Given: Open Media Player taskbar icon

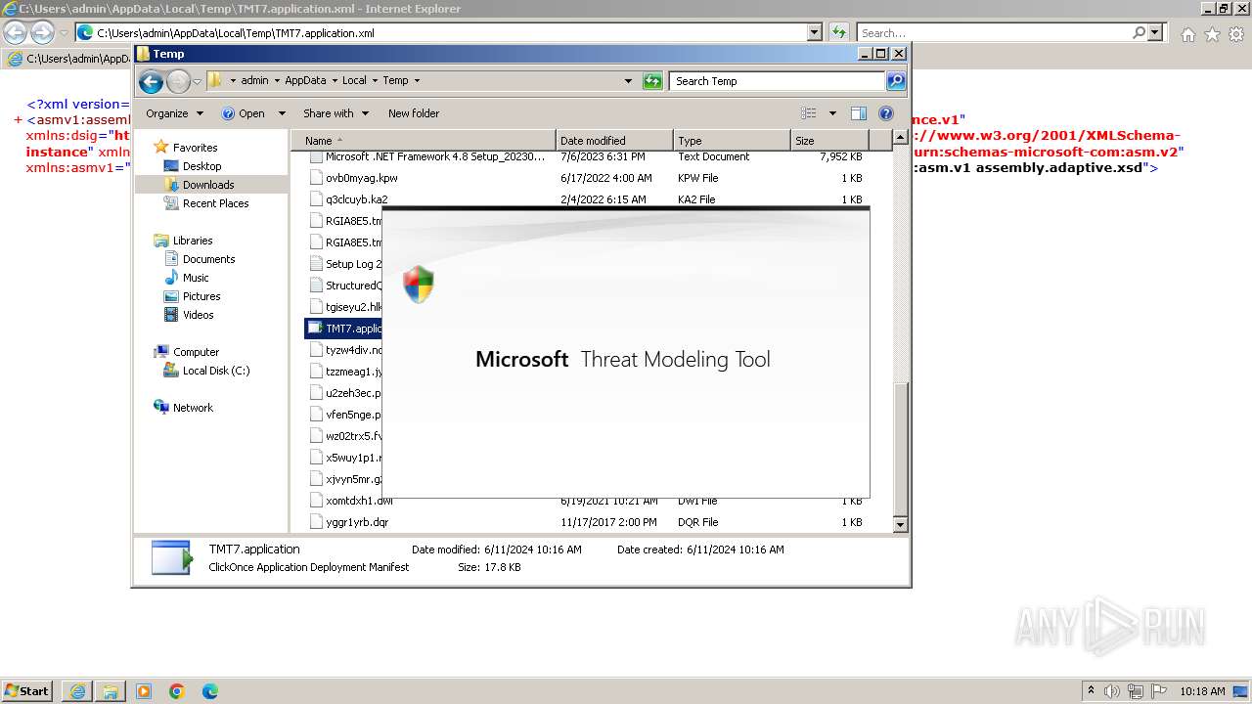Looking at the screenshot, I should pos(144,691).
